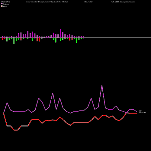Click the '(ICLFL-02' symbol text
This screenshot has height=151, width=151.
tap(88, 2)
